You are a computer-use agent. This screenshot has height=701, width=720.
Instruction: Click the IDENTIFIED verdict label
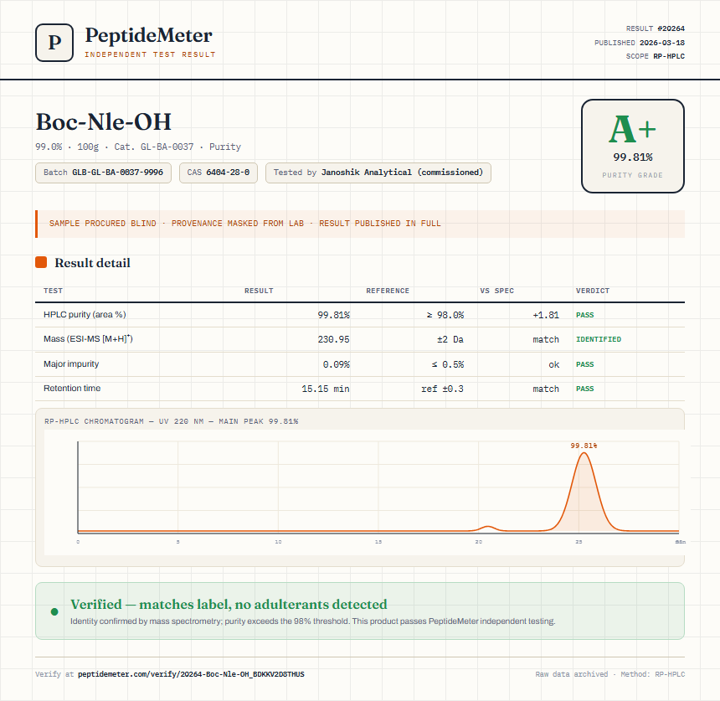click(599, 339)
